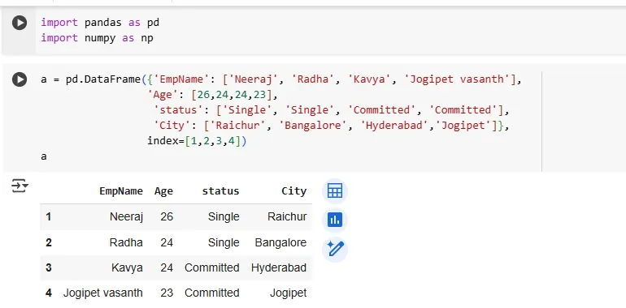
Task: Click Committed status in Jogipet vasanth row
Action: 212,293
